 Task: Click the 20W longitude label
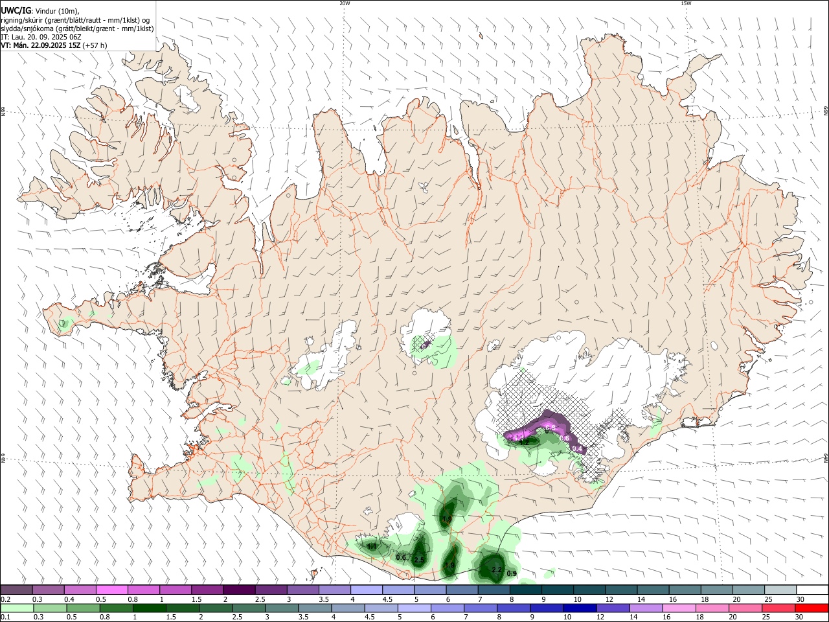345,3
